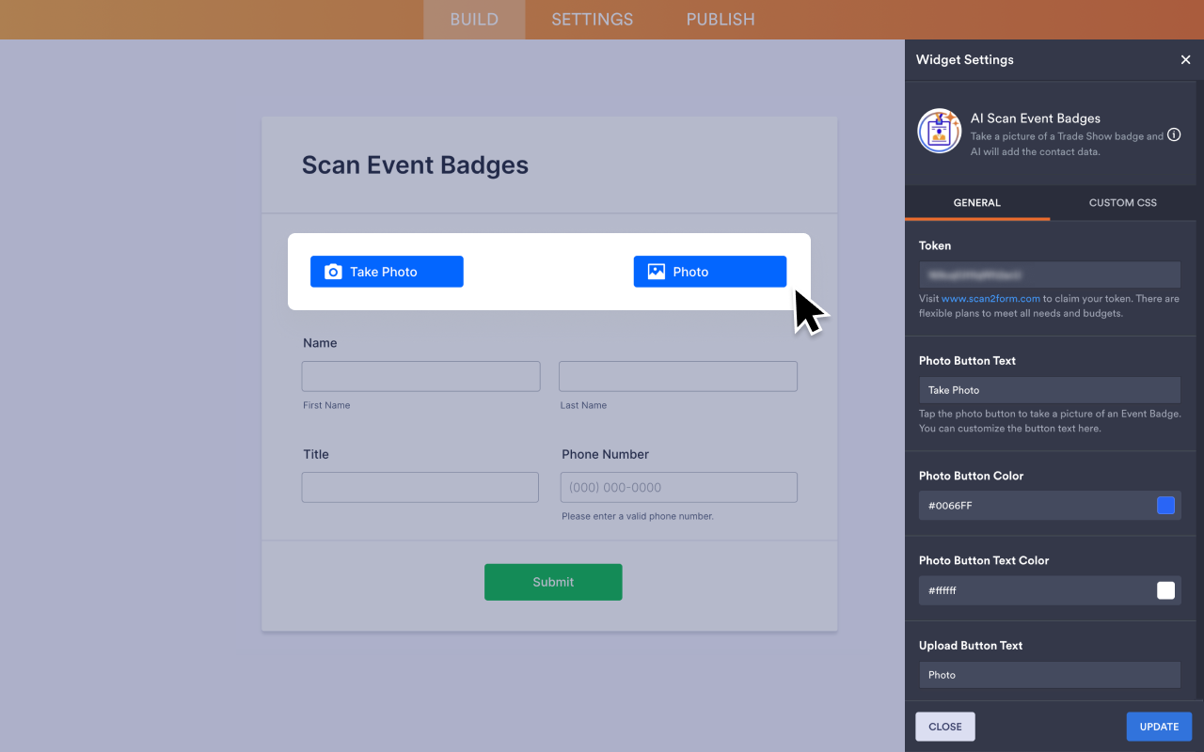Select the General tab

976,203
